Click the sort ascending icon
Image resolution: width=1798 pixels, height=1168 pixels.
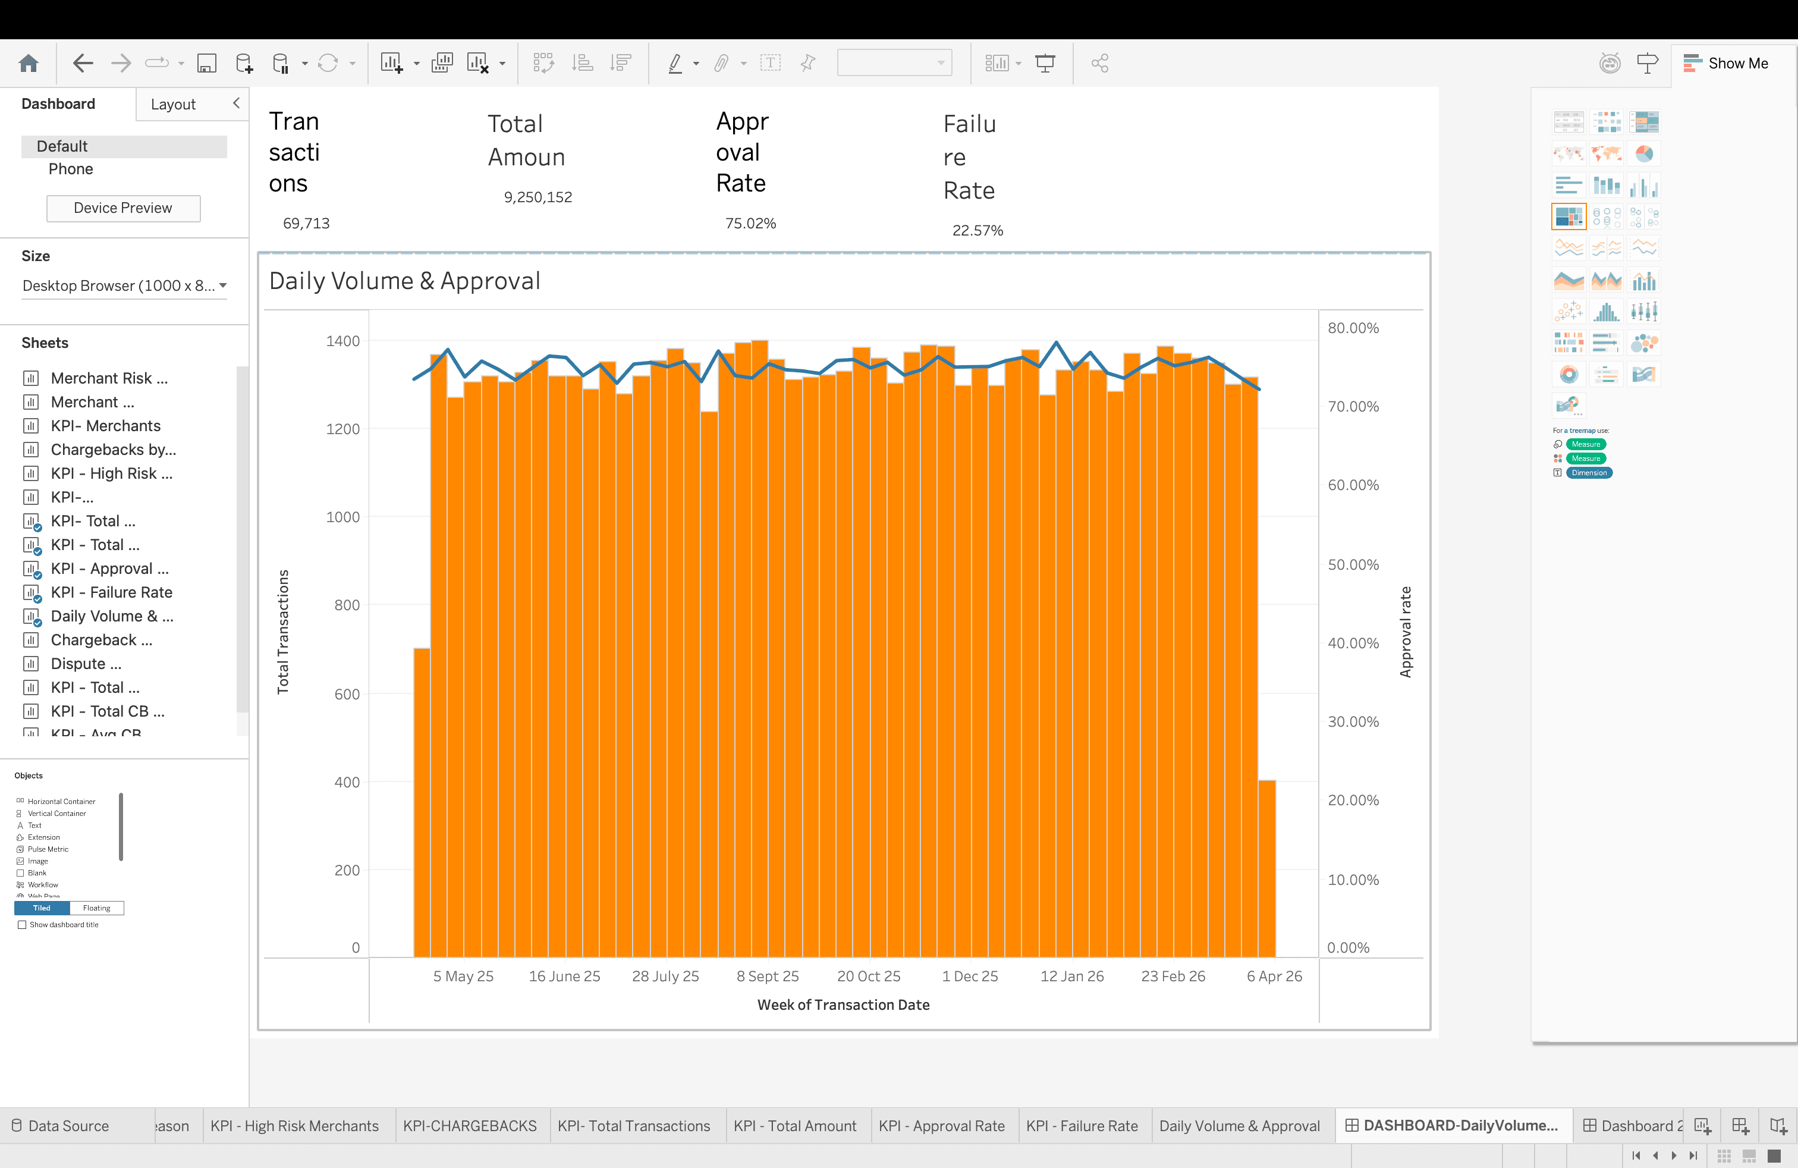pos(581,64)
